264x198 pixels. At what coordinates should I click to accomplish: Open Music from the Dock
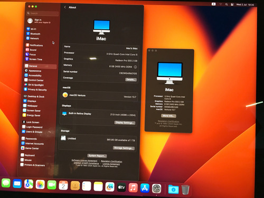[133, 187]
